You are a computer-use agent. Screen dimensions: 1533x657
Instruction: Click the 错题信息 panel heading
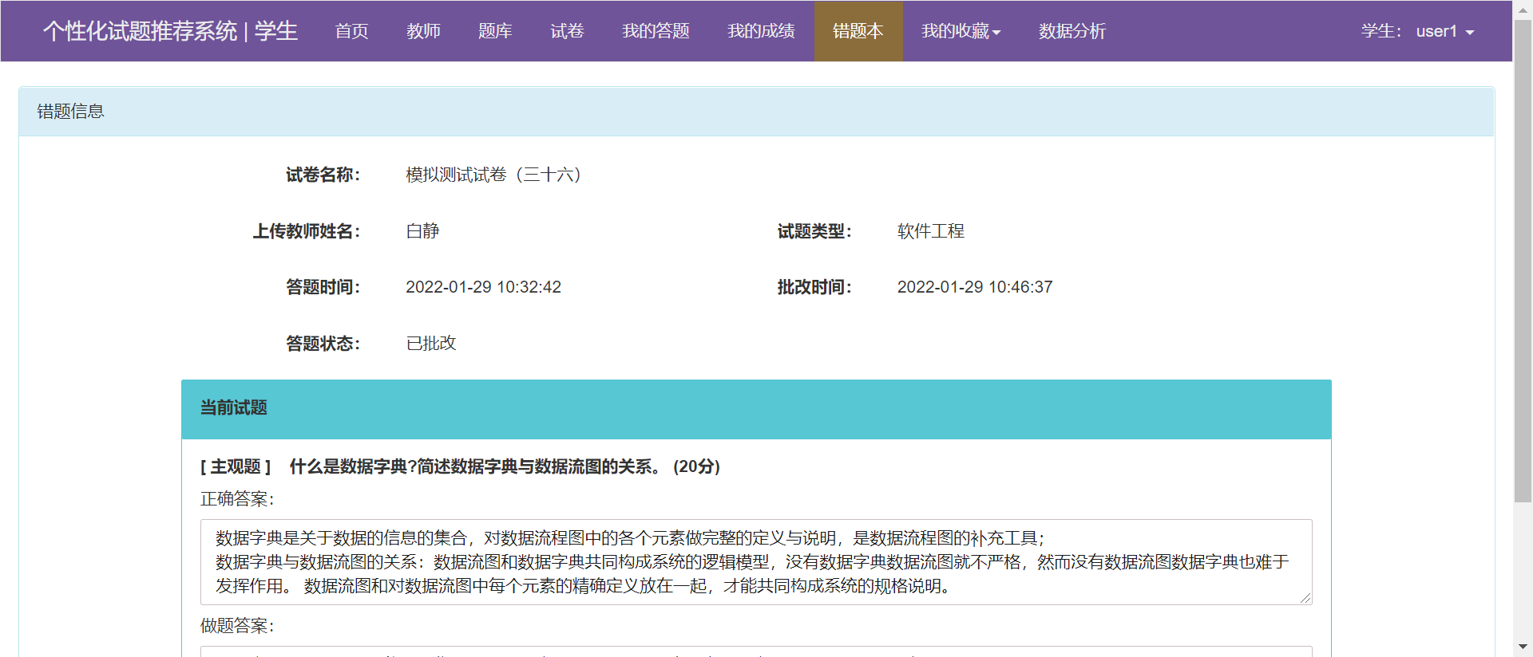pyautogui.click(x=757, y=112)
